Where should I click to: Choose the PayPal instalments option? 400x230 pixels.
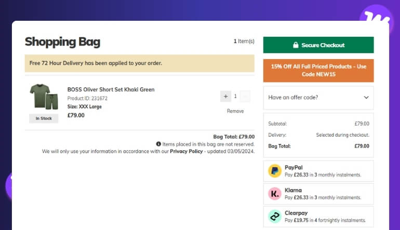click(318, 171)
